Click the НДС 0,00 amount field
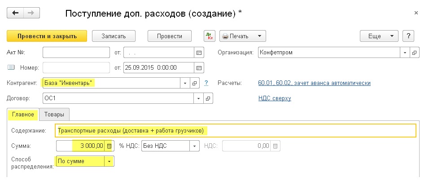 point(246,146)
